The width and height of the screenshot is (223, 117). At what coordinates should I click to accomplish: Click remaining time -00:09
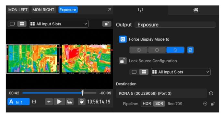pyautogui.click(x=105, y=93)
